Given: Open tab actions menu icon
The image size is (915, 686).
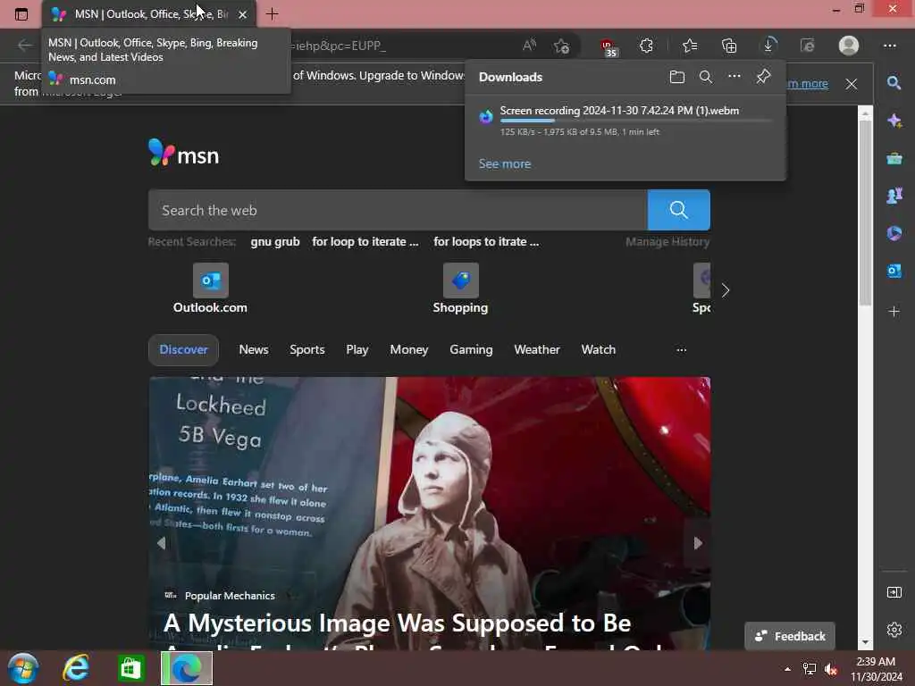Looking at the screenshot, I should tap(21, 14).
